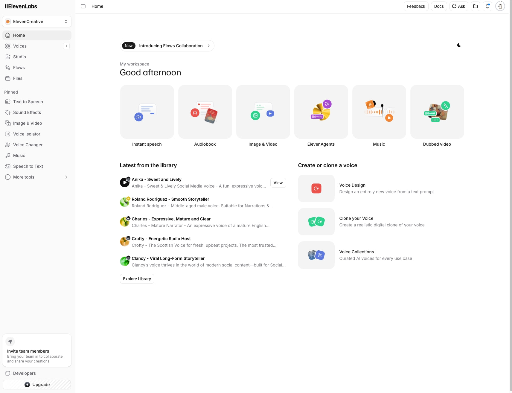The image size is (512, 393).
Task: Open Files in sidebar
Action: pos(37,78)
